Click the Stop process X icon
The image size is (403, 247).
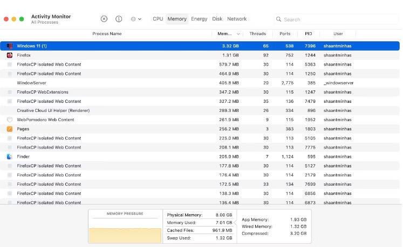tap(104, 19)
